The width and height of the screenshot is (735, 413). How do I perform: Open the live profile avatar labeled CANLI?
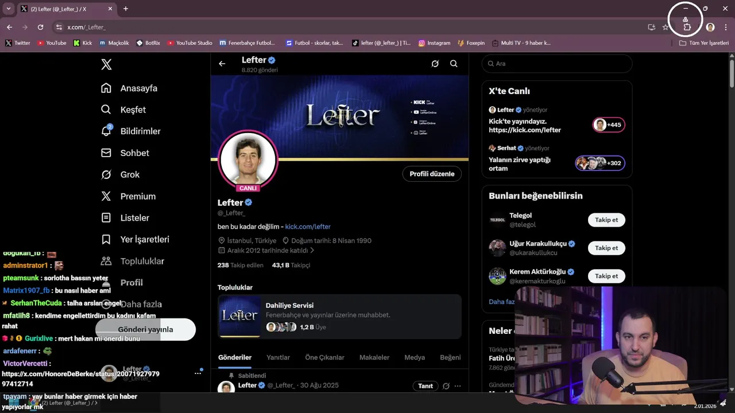(x=248, y=160)
